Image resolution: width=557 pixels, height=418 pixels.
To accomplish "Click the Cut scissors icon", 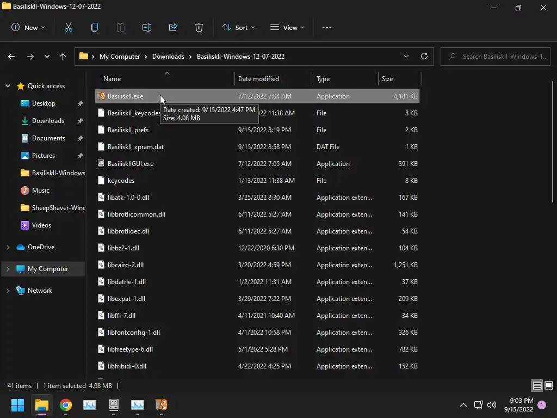I will [x=68, y=27].
